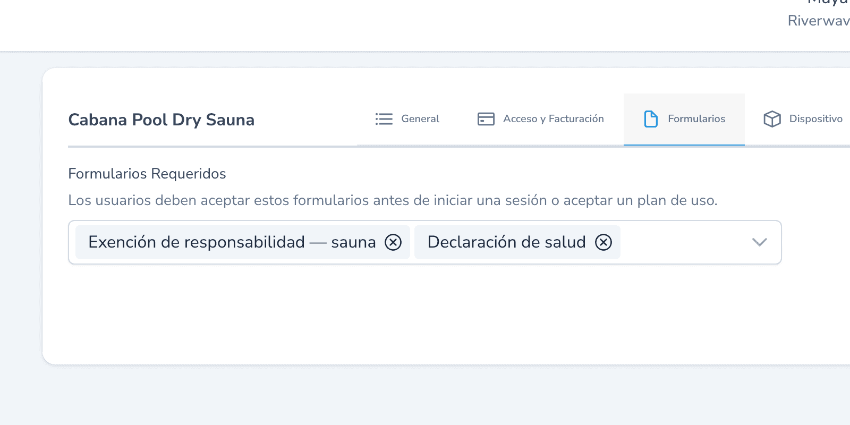Remove the Declaración de salud form
This screenshot has width=850, height=425.
click(603, 242)
